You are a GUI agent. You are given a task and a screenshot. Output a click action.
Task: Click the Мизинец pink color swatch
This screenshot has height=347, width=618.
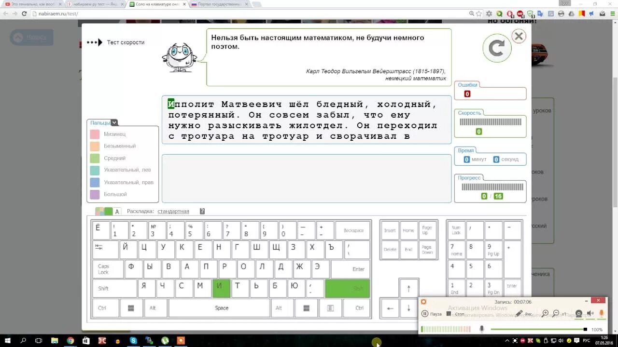[95, 134]
